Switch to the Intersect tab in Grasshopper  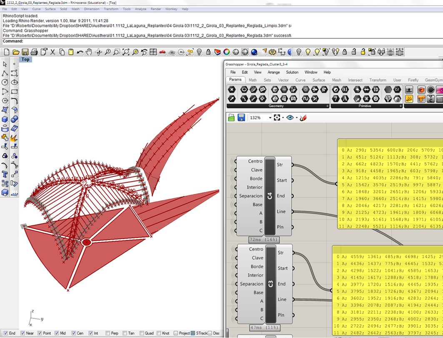(x=355, y=80)
